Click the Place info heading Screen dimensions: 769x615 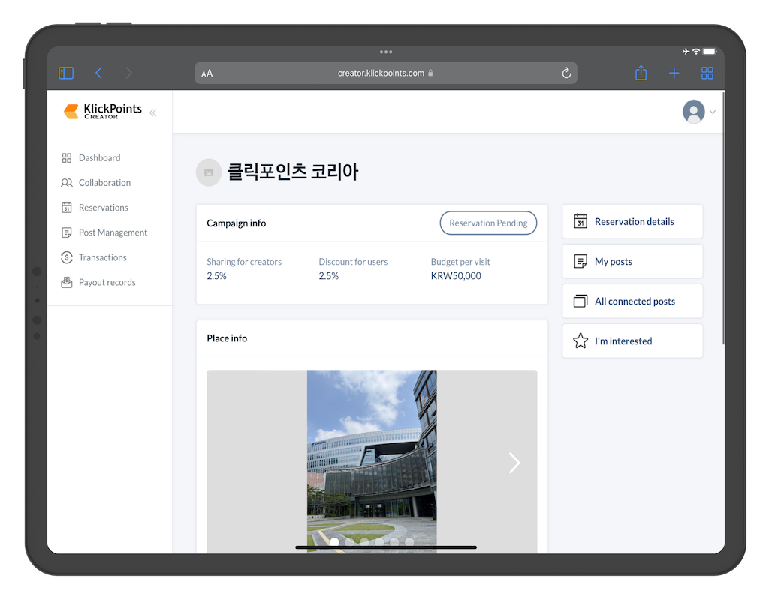click(x=227, y=338)
